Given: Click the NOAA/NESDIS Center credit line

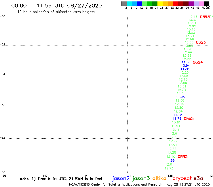Looking at the screenshot, I should (116, 184).
